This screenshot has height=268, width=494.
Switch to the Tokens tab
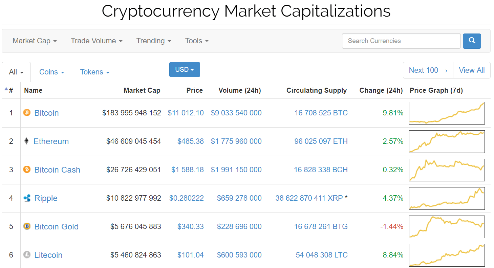(95, 72)
